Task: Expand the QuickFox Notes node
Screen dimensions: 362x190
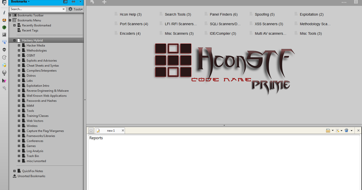Action: point(14,171)
